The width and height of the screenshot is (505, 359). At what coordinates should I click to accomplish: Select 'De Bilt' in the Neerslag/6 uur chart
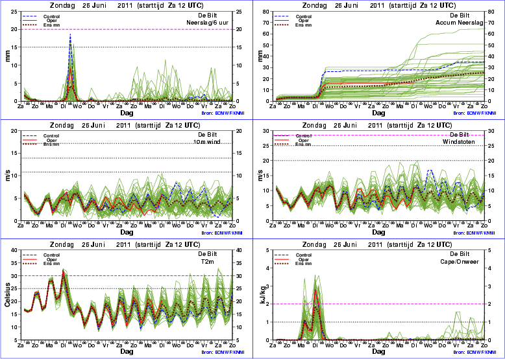208,16
